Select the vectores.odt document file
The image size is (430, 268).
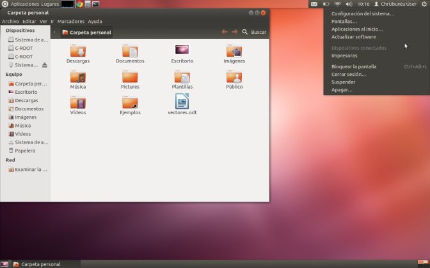pyautogui.click(x=182, y=102)
